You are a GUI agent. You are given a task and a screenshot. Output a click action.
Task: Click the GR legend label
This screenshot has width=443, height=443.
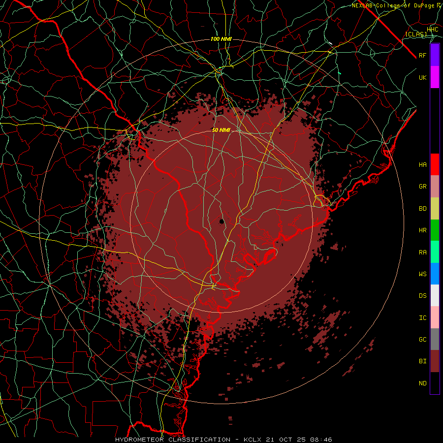click(x=423, y=187)
